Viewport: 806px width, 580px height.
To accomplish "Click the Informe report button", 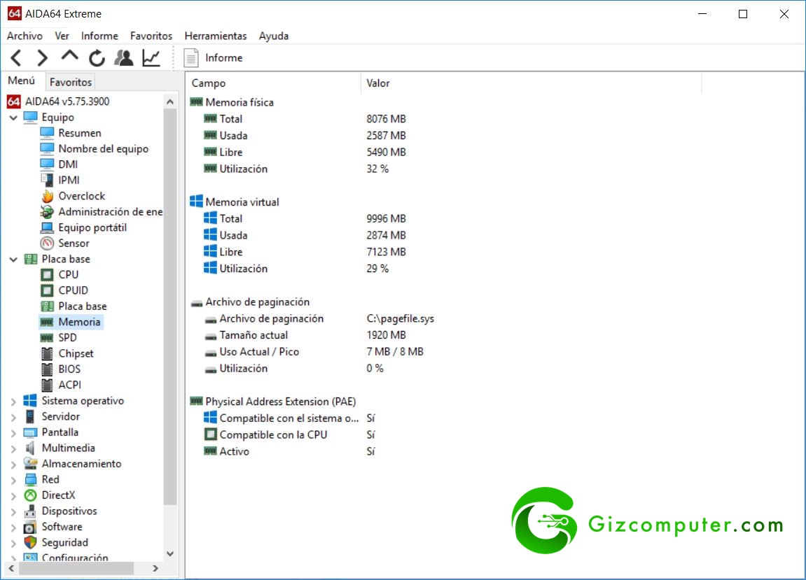I will coord(214,58).
